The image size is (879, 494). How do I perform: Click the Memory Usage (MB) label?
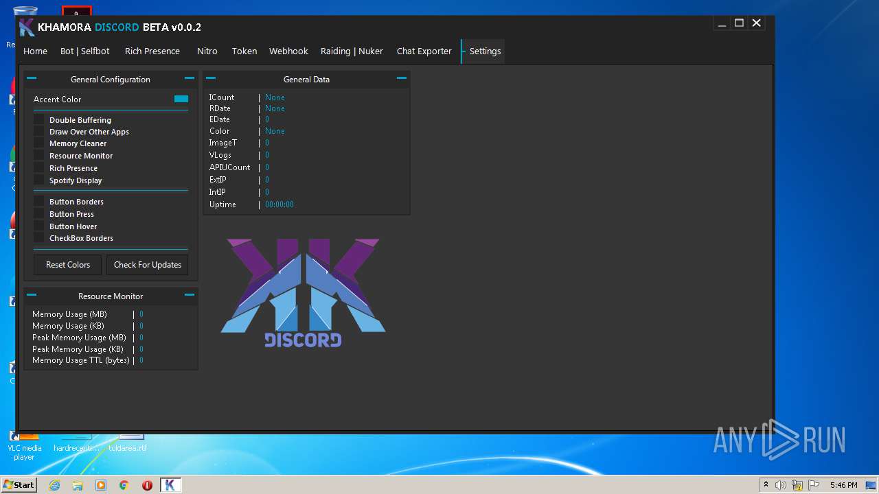(69, 314)
